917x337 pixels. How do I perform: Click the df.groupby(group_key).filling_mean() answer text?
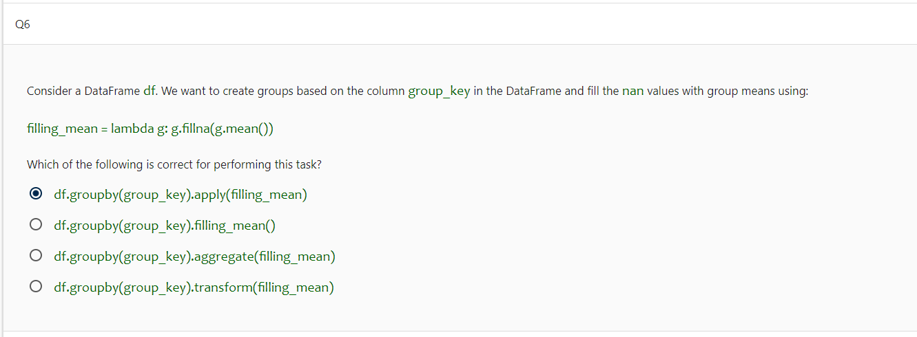(165, 226)
